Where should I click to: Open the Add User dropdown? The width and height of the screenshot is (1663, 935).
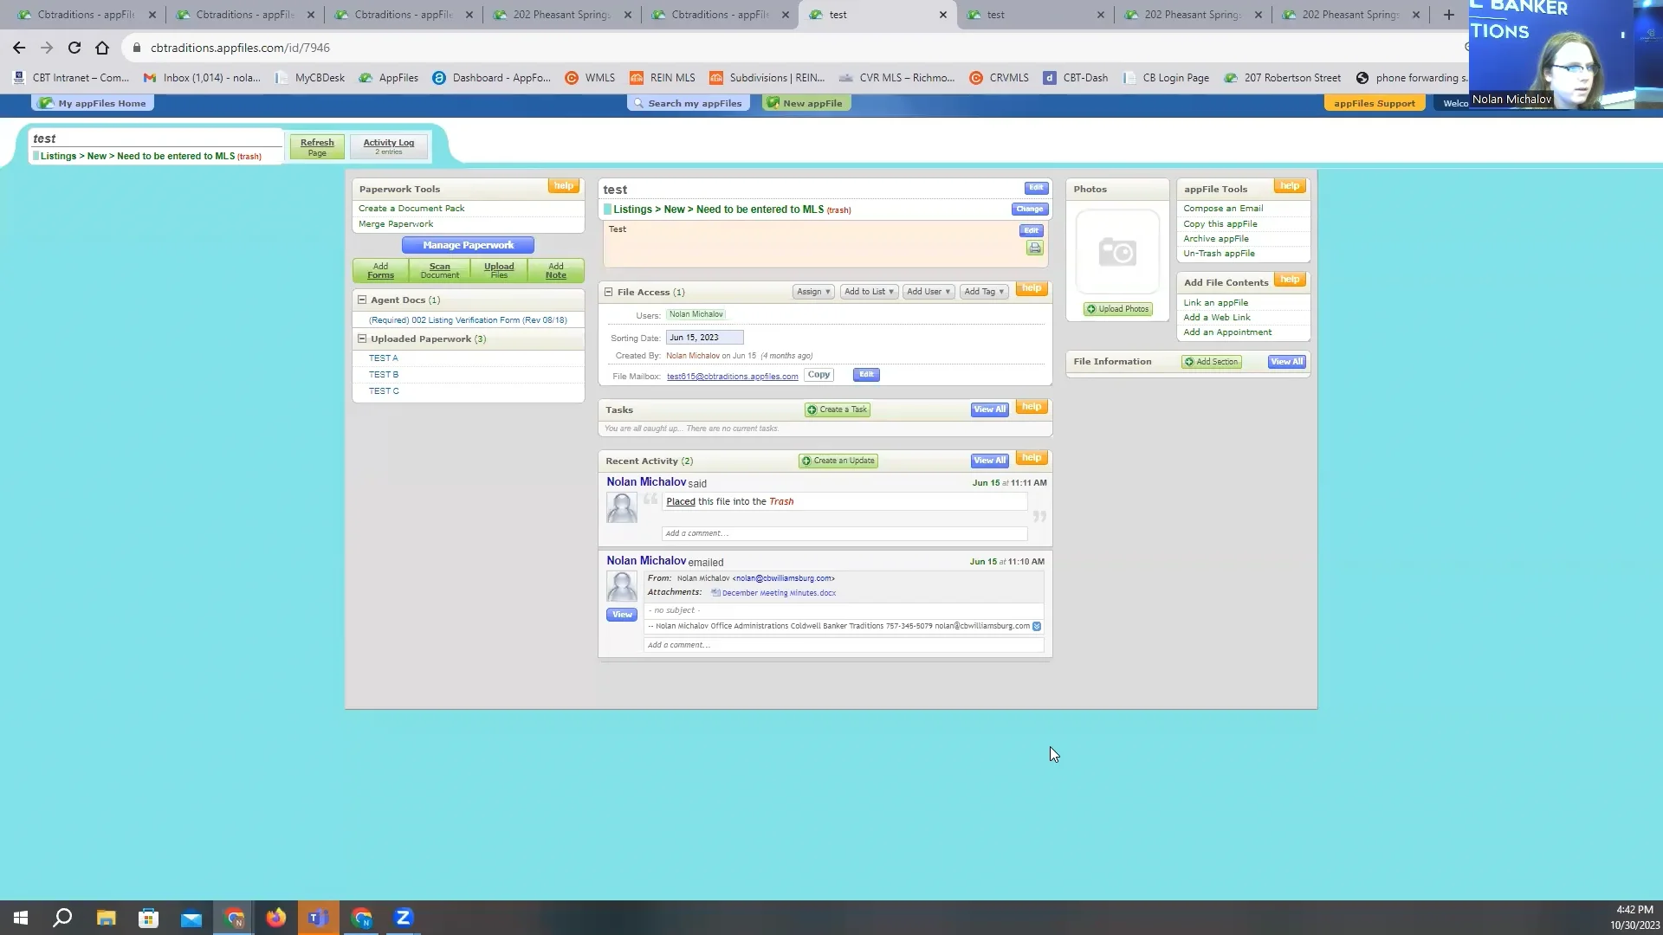[x=928, y=292]
